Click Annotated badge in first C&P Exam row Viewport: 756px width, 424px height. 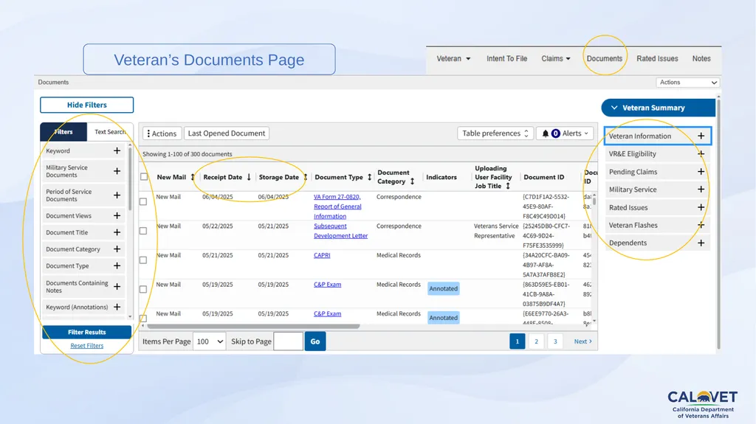(444, 288)
